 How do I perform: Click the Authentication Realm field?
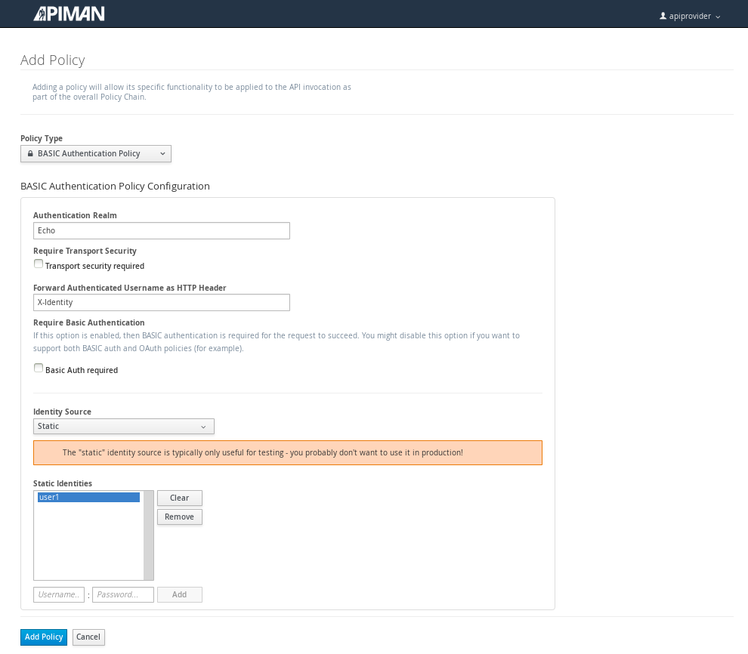[161, 230]
